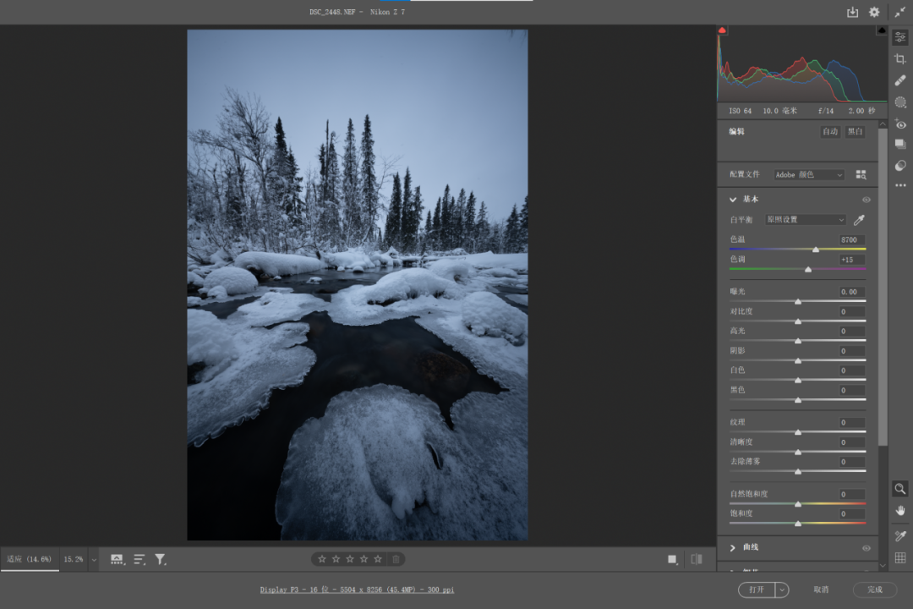
Task: Open the Camera Raw preferences gear
Action: click(874, 12)
